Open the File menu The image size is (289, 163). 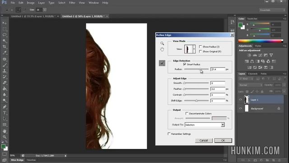click(13, 3)
